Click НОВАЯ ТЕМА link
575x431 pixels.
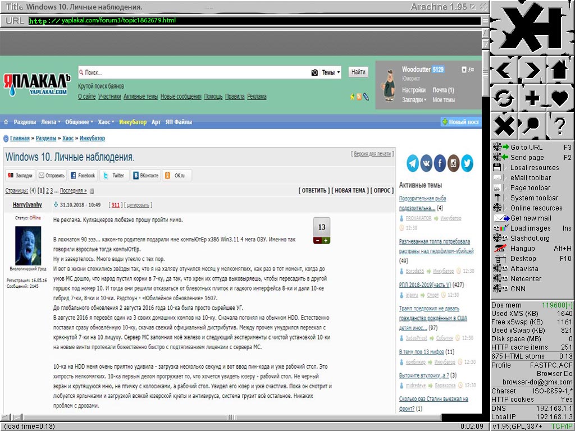click(x=350, y=191)
